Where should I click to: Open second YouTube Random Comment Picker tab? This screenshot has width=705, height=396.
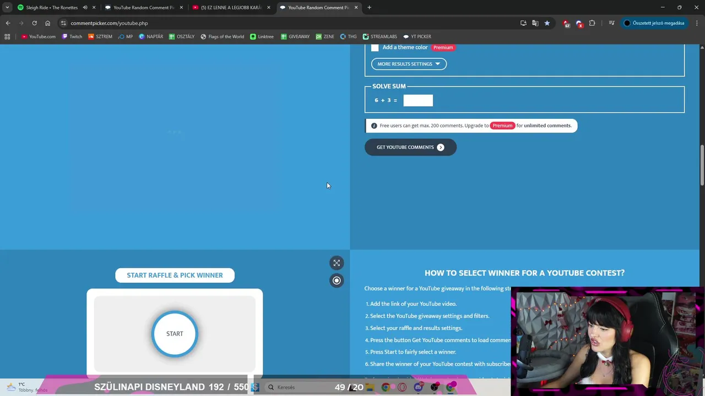tap(144, 8)
